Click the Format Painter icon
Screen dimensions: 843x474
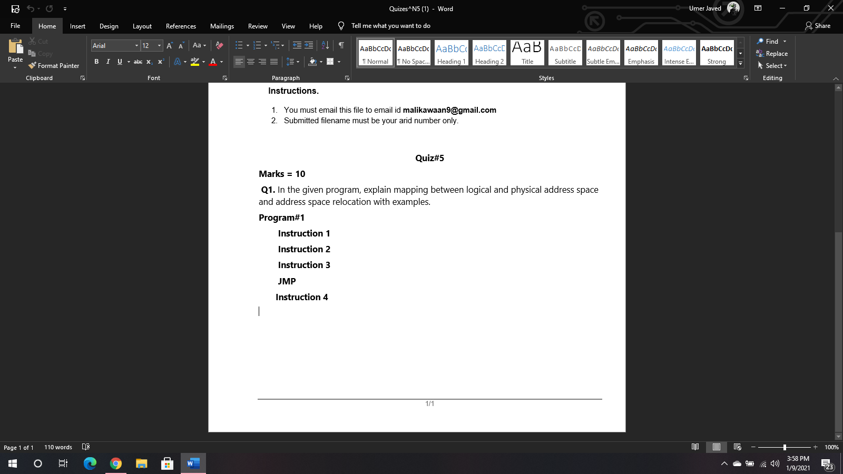[x=33, y=65]
